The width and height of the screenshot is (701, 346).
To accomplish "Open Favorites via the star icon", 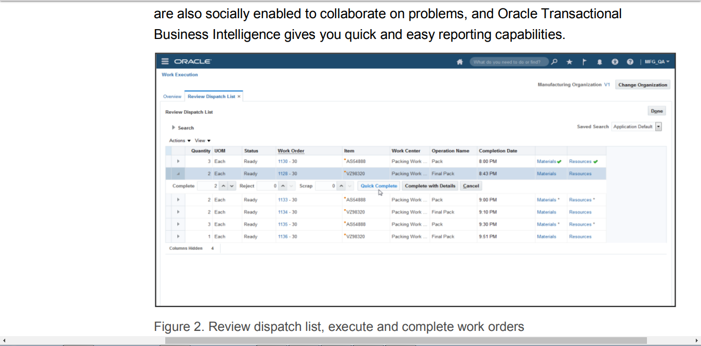I will click(x=569, y=61).
